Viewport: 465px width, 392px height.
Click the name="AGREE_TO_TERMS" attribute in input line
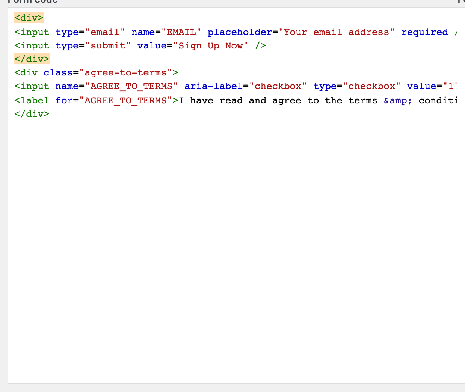click(x=117, y=86)
